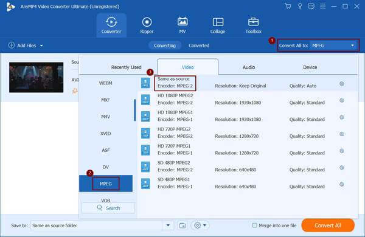Switch to the Recently Used tab

[x=126, y=67]
